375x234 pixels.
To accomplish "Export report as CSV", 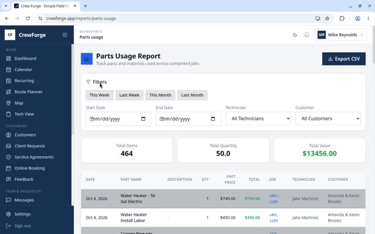I will (x=344, y=58).
